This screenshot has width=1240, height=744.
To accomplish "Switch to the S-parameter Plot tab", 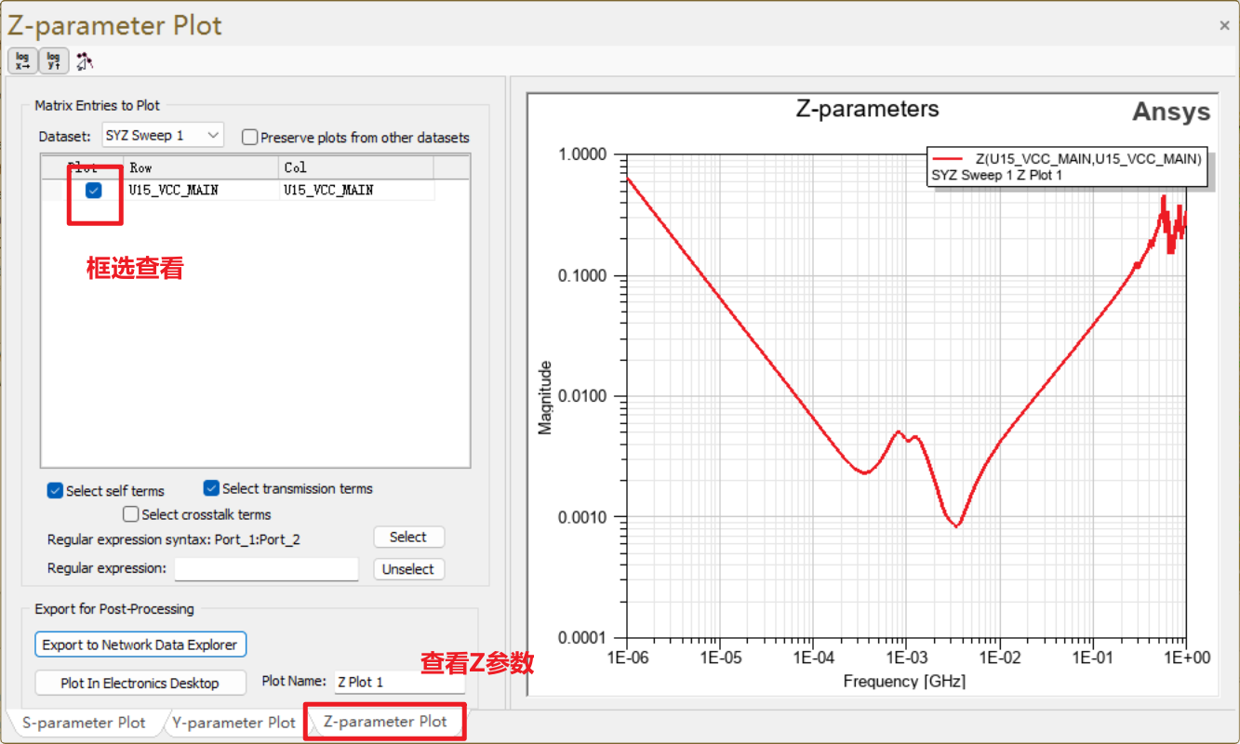I will point(84,723).
